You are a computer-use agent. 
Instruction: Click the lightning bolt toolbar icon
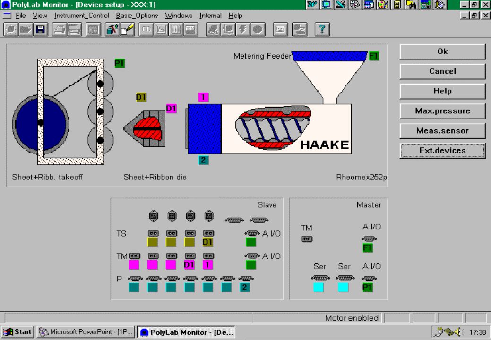[x=243, y=30]
